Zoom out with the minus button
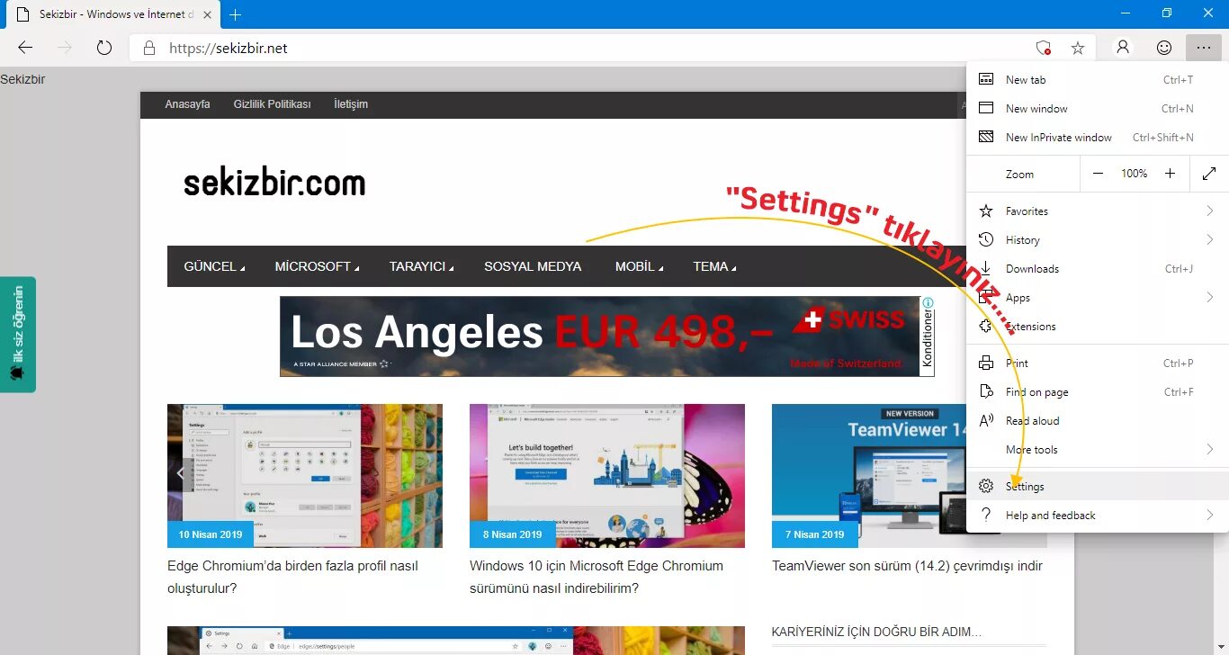 click(x=1098, y=174)
